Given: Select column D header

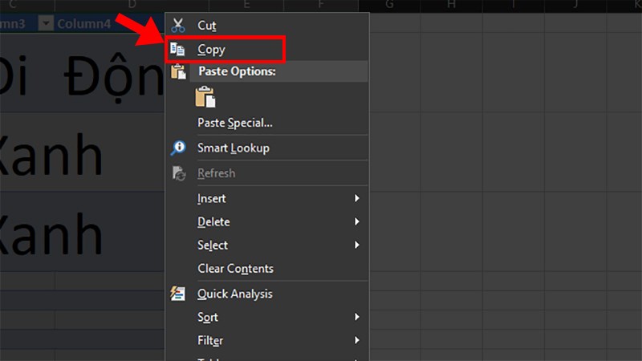Looking at the screenshot, I should [132, 5].
